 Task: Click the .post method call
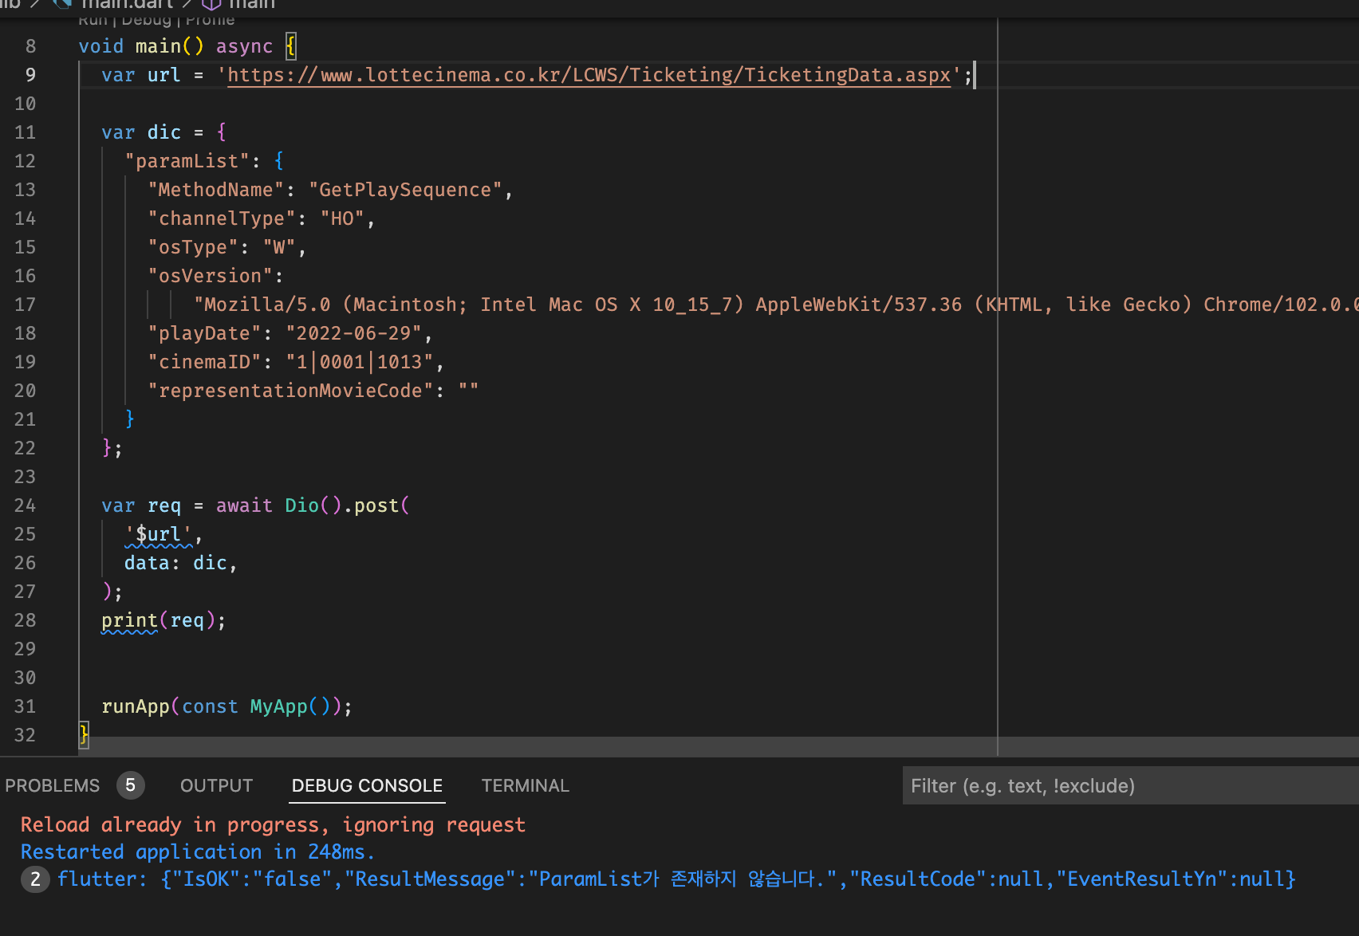click(x=376, y=505)
